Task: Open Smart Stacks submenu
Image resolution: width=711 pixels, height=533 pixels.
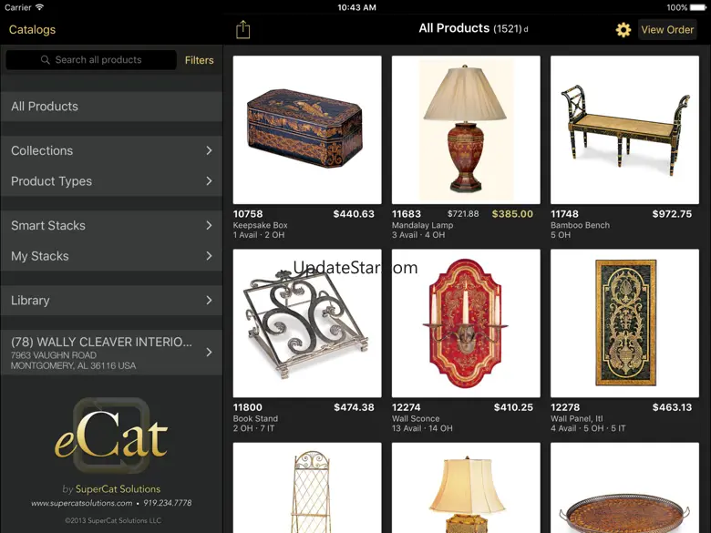Action: pyautogui.click(x=111, y=225)
